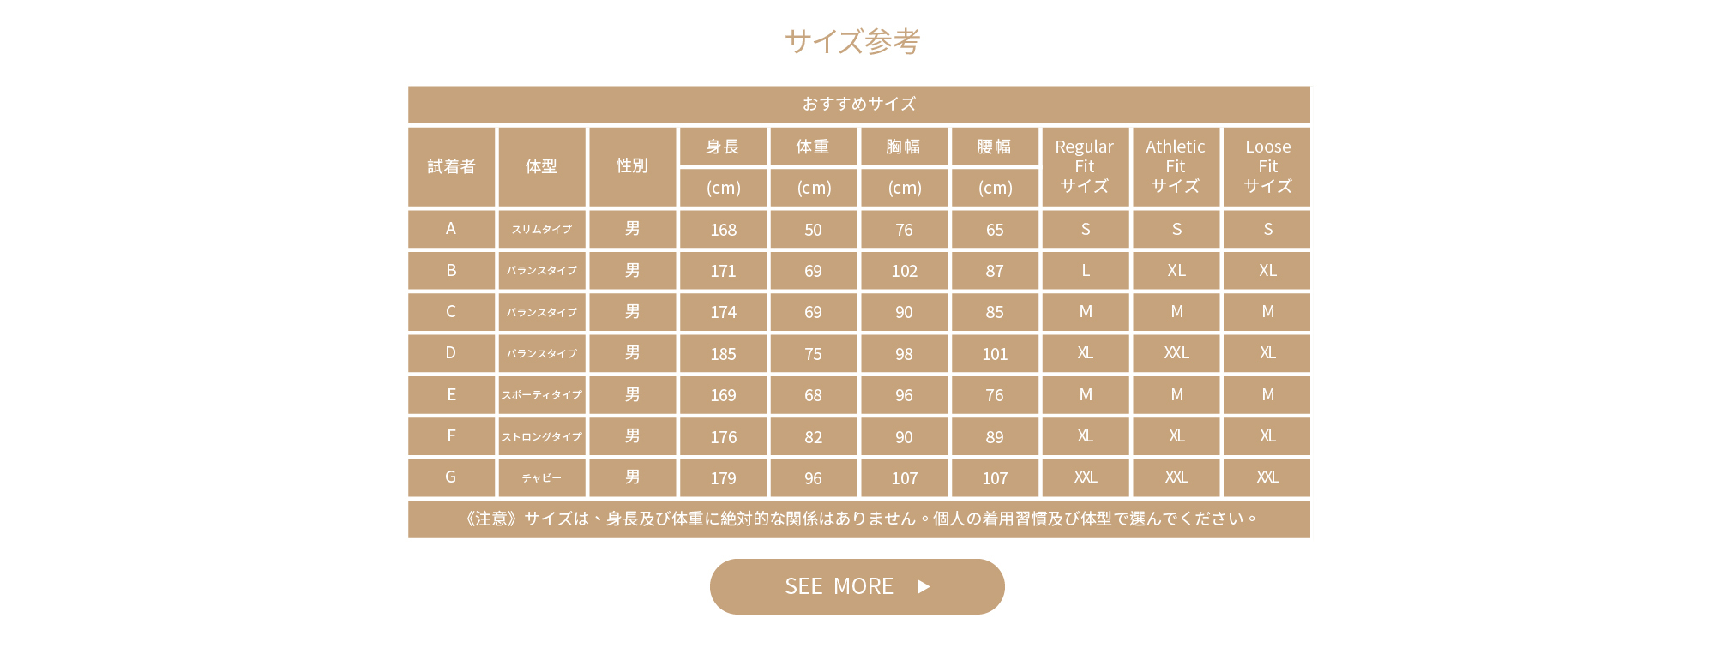Click the スリムタイプ body type cell
This screenshot has height=648, width=1715.
[x=542, y=229]
